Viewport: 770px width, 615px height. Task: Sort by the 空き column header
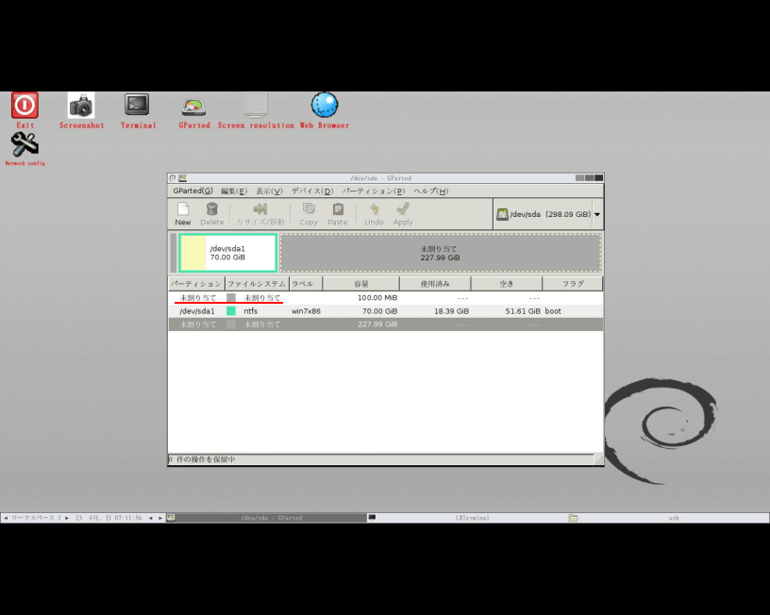[x=507, y=284]
